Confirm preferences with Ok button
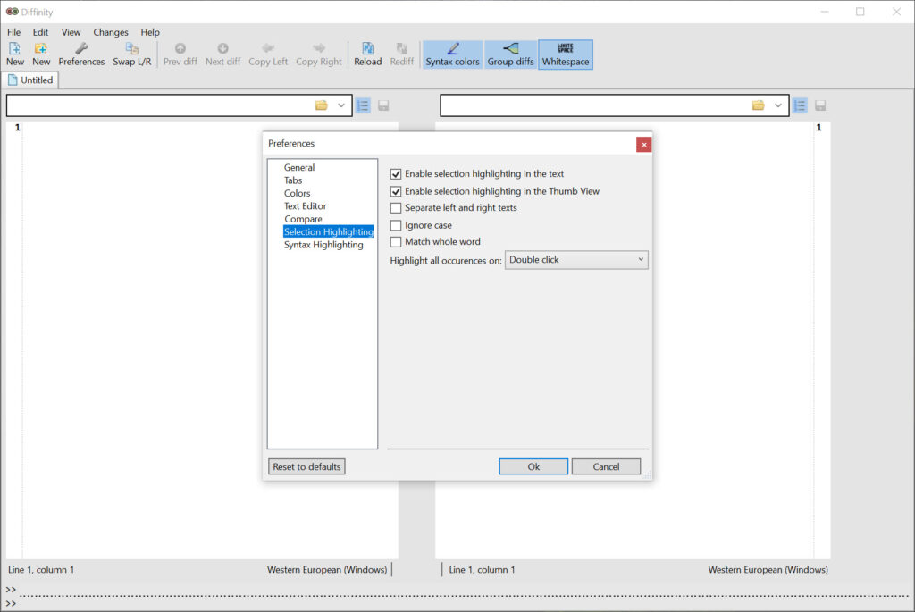Screen dimensions: 915x612 coord(533,466)
